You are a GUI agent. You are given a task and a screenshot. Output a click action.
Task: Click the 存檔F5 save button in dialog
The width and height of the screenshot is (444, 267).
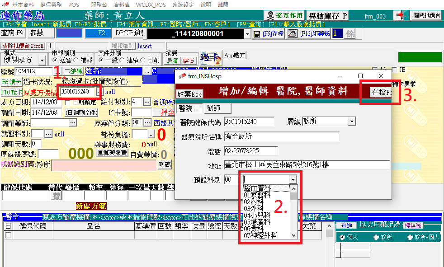coord(381,93)
